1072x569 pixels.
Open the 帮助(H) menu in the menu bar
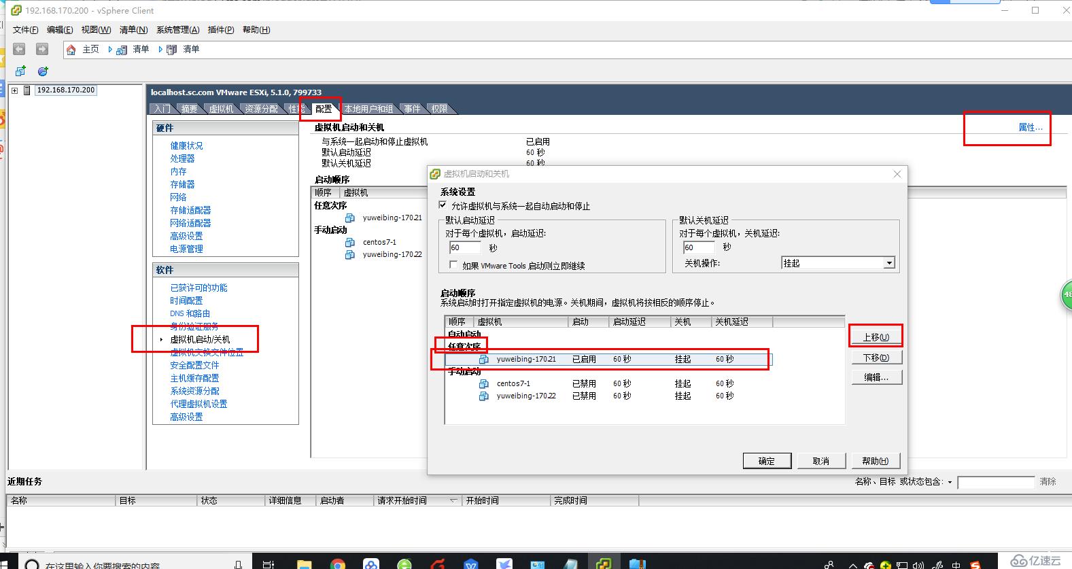(x=256, y=30)
